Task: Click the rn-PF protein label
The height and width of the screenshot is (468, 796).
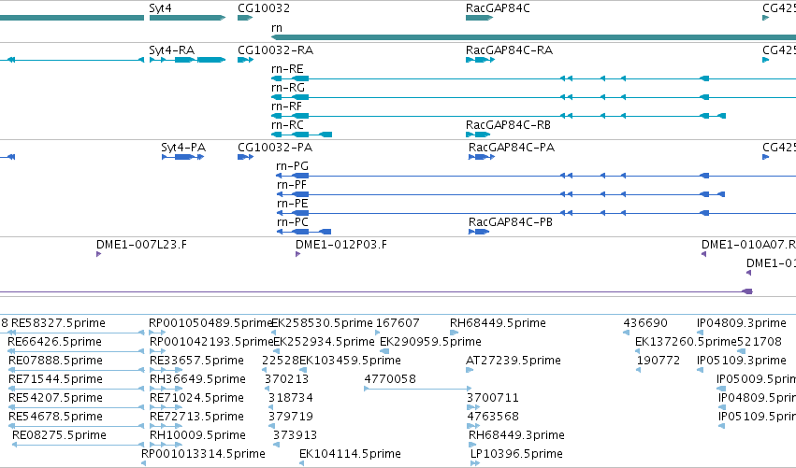Action: (292, 185)
